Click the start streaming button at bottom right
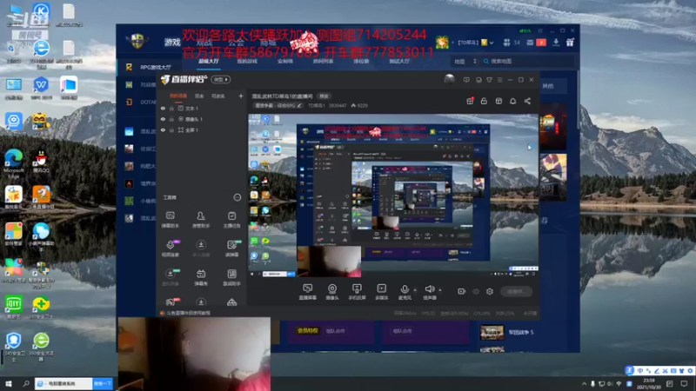 [516, 291]
